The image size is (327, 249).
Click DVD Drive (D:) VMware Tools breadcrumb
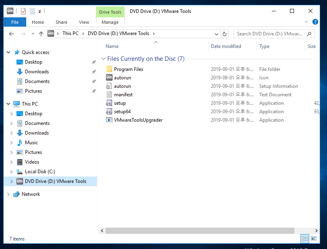tap(119, 33)
